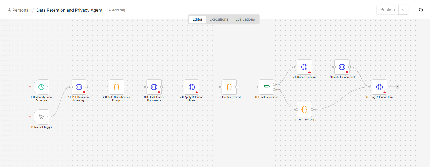430x167 pixels.
Task: Click the warning triangle on Pull Document Inventory
Action: click(84, 92)
